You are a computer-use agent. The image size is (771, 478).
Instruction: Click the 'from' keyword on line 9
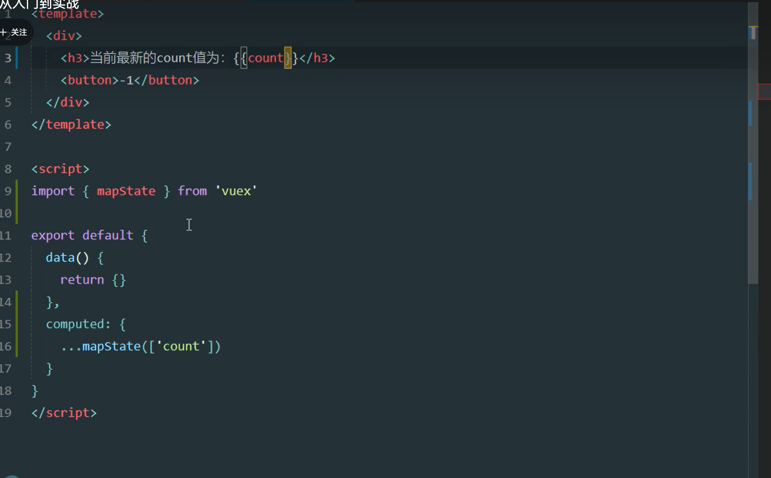point(192,191)
